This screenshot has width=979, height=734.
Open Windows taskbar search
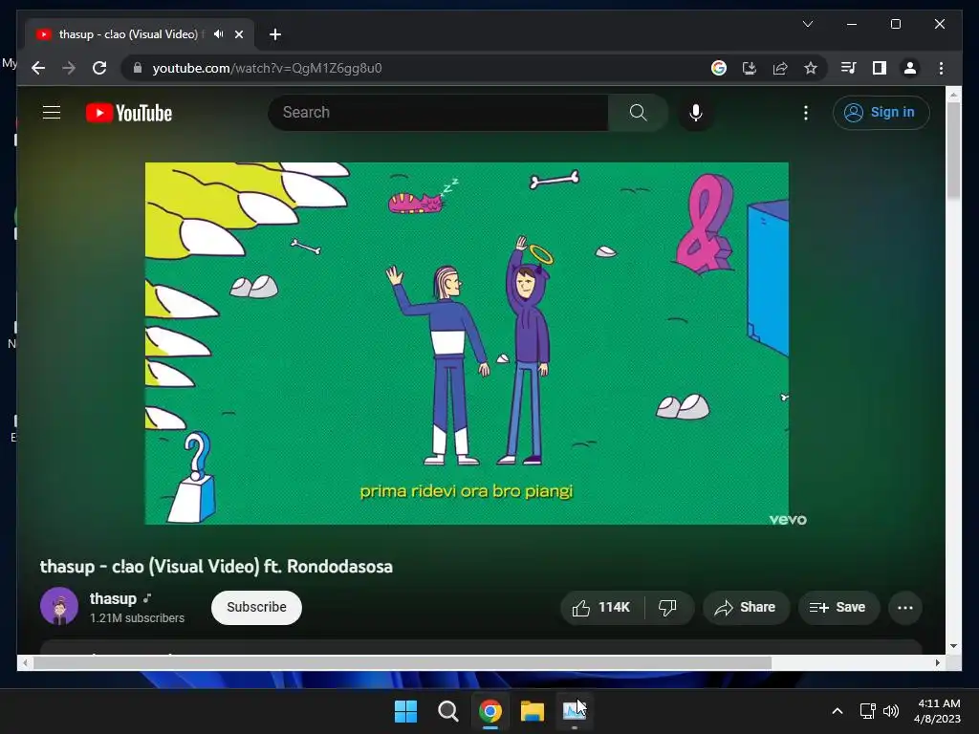447,711
